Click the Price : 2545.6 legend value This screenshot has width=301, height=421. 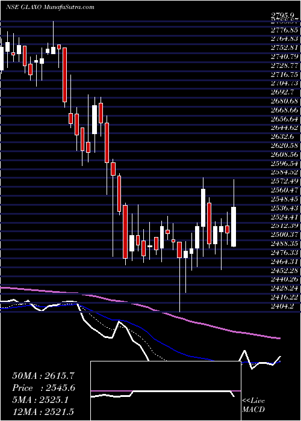(43, 388)
